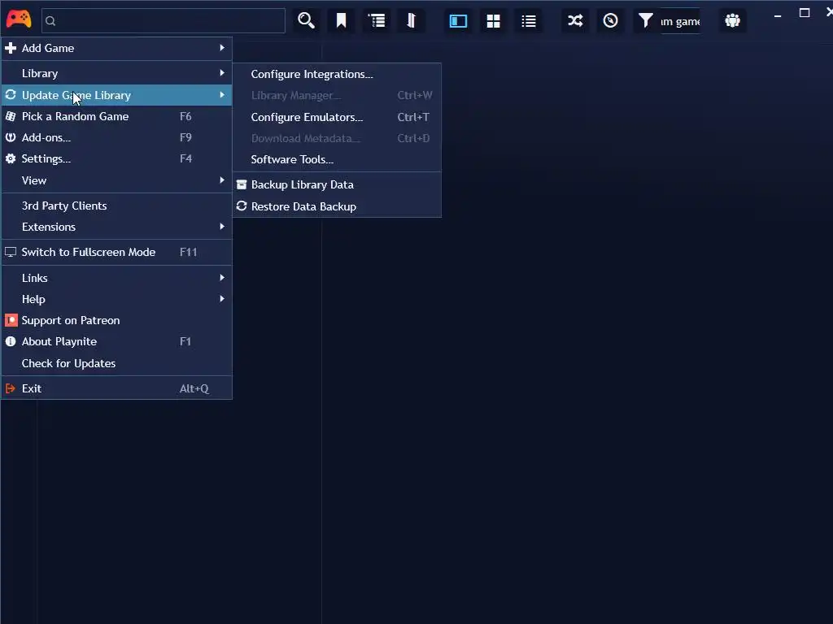Viewport: 833px width, 624px height.
Task: Open Software Tools in the submenu
Action: pos(337,160)
